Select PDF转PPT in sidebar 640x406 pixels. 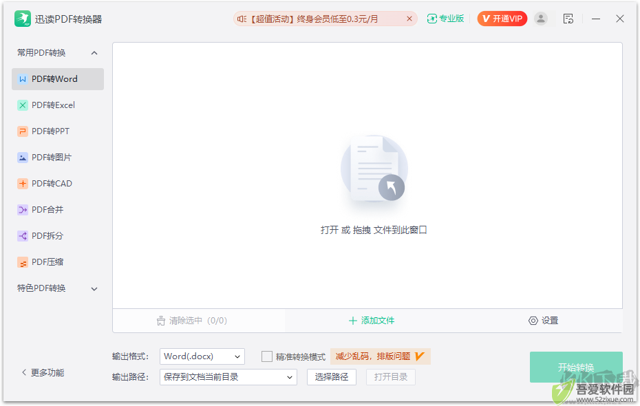(58, 131)
